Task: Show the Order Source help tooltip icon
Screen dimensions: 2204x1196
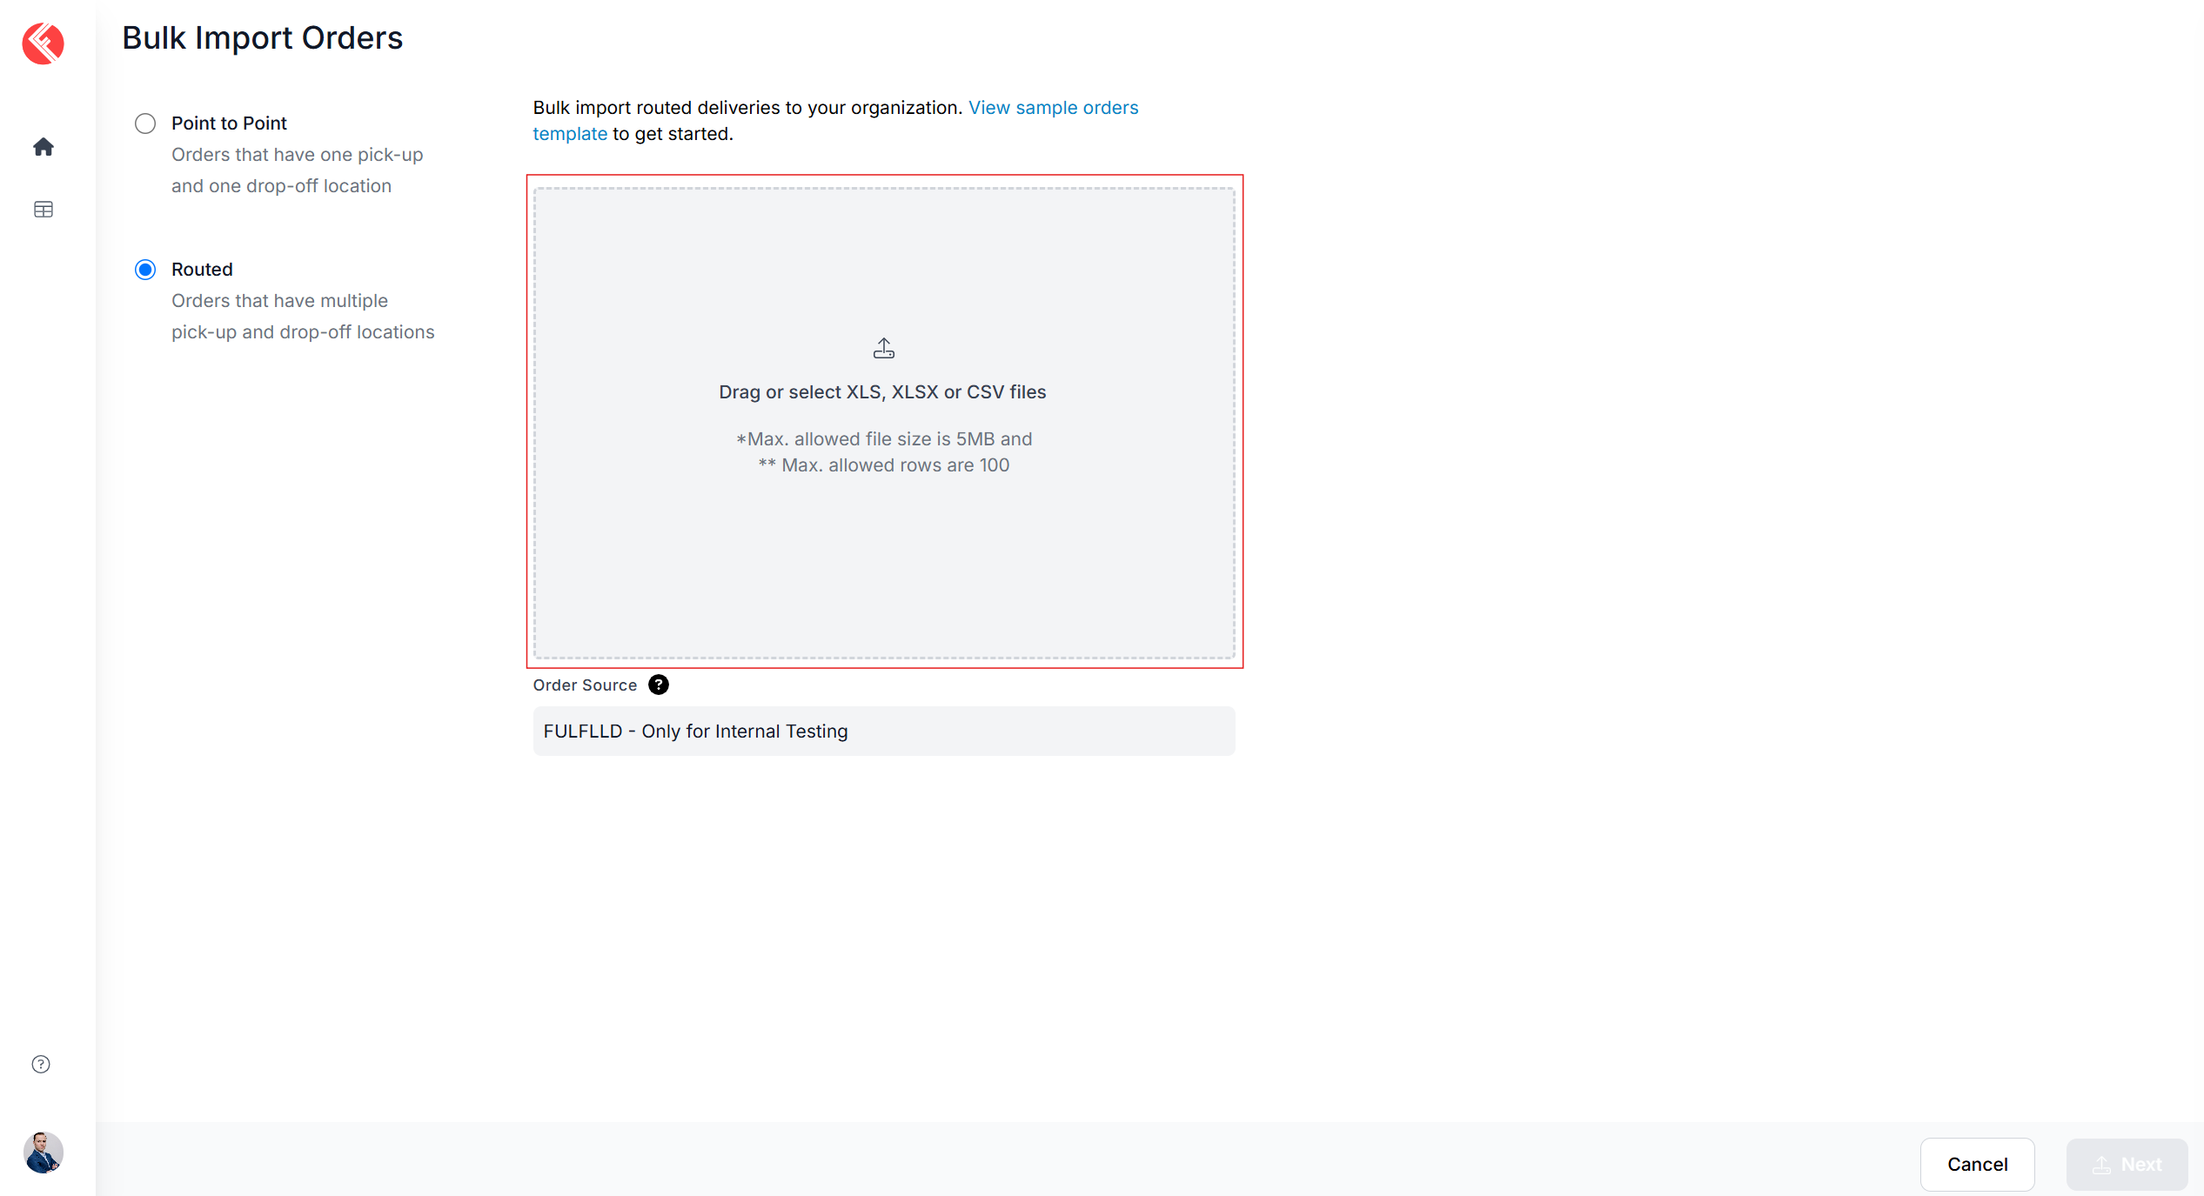Action: pos(659,685)
